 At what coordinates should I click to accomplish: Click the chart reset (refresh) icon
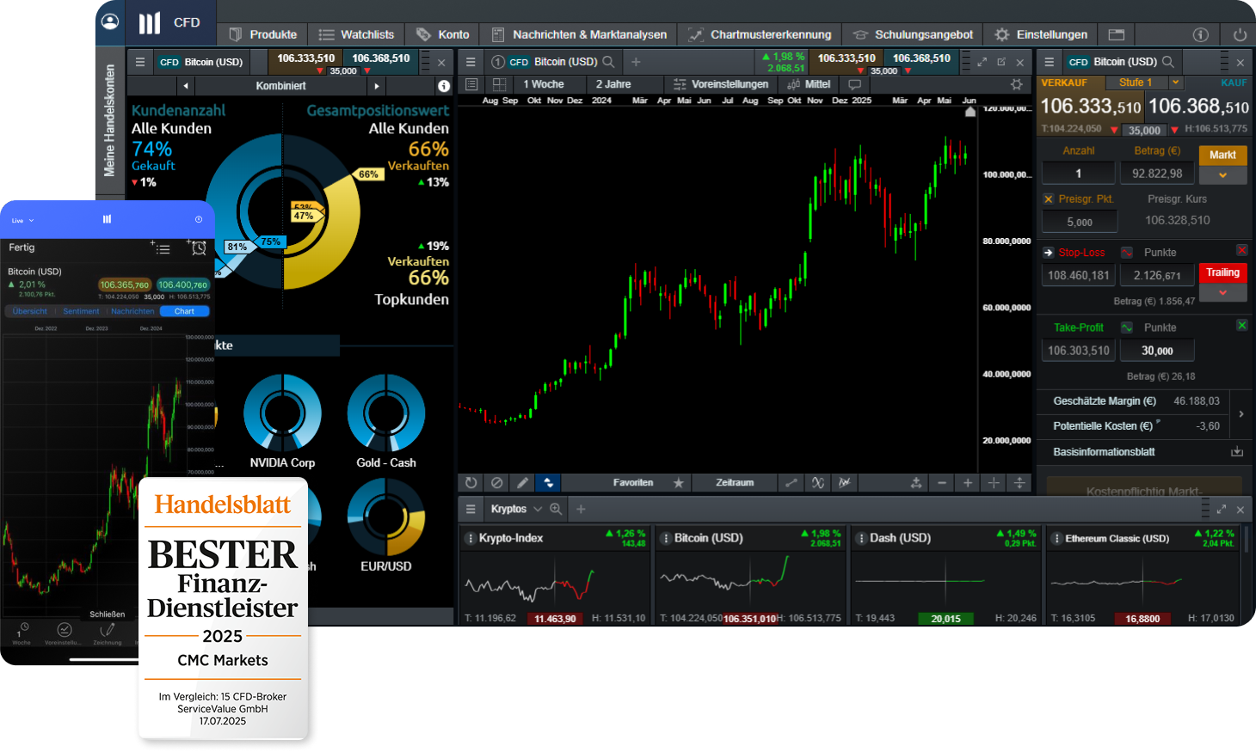click(471, 483)
